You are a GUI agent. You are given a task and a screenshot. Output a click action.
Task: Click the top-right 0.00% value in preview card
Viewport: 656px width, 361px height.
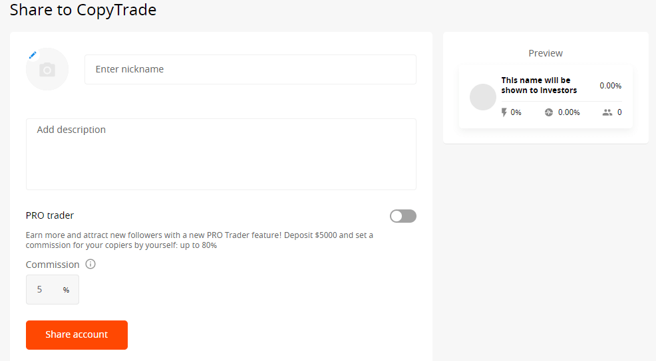610,86
